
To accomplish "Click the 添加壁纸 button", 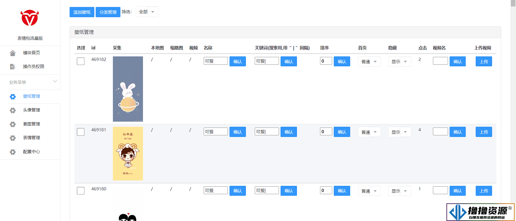I will coord(82,12).
